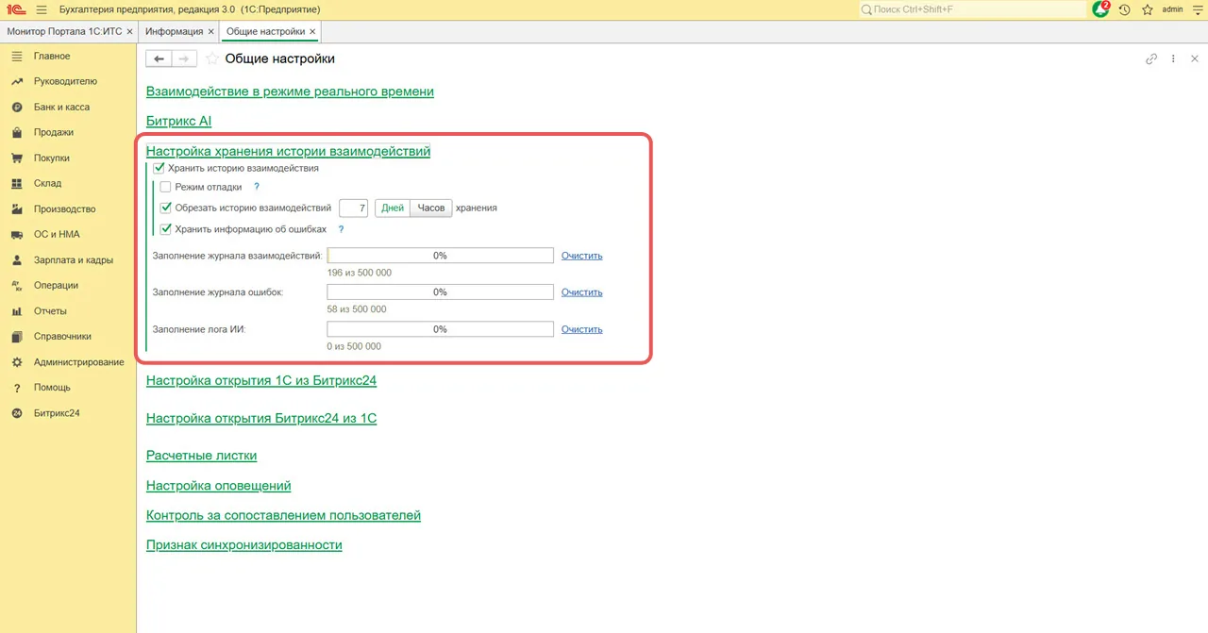1208x633 pixels.
Task: Click the Администрирование gear icon
Action: click(x=16, y=361)
